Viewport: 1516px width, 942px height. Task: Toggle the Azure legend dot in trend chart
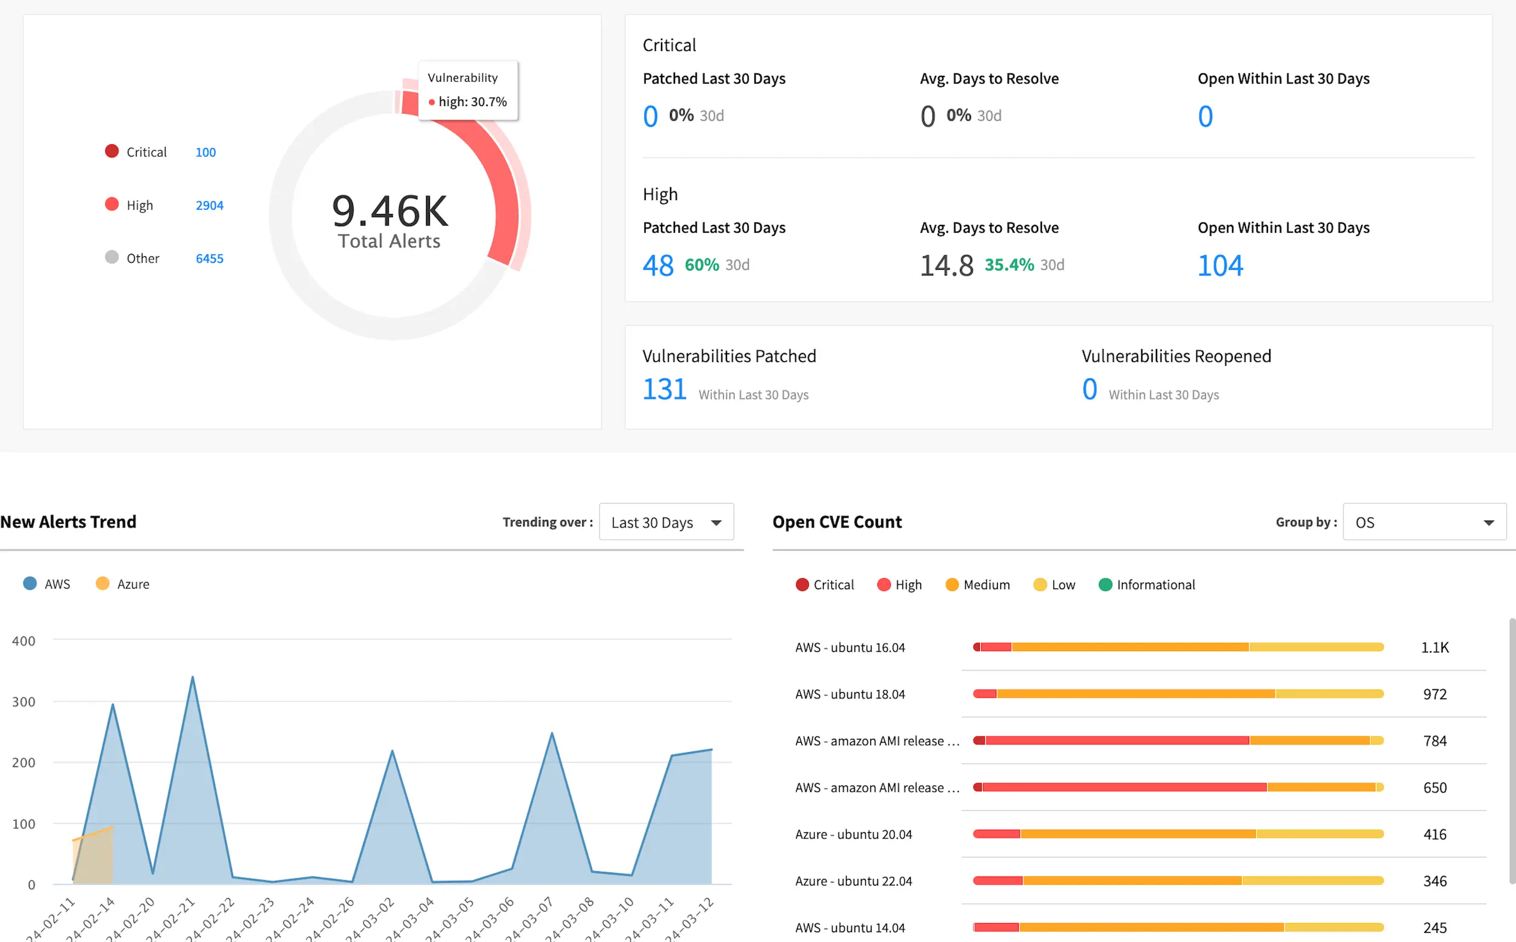pyautogui.click(x=103, y=584)
